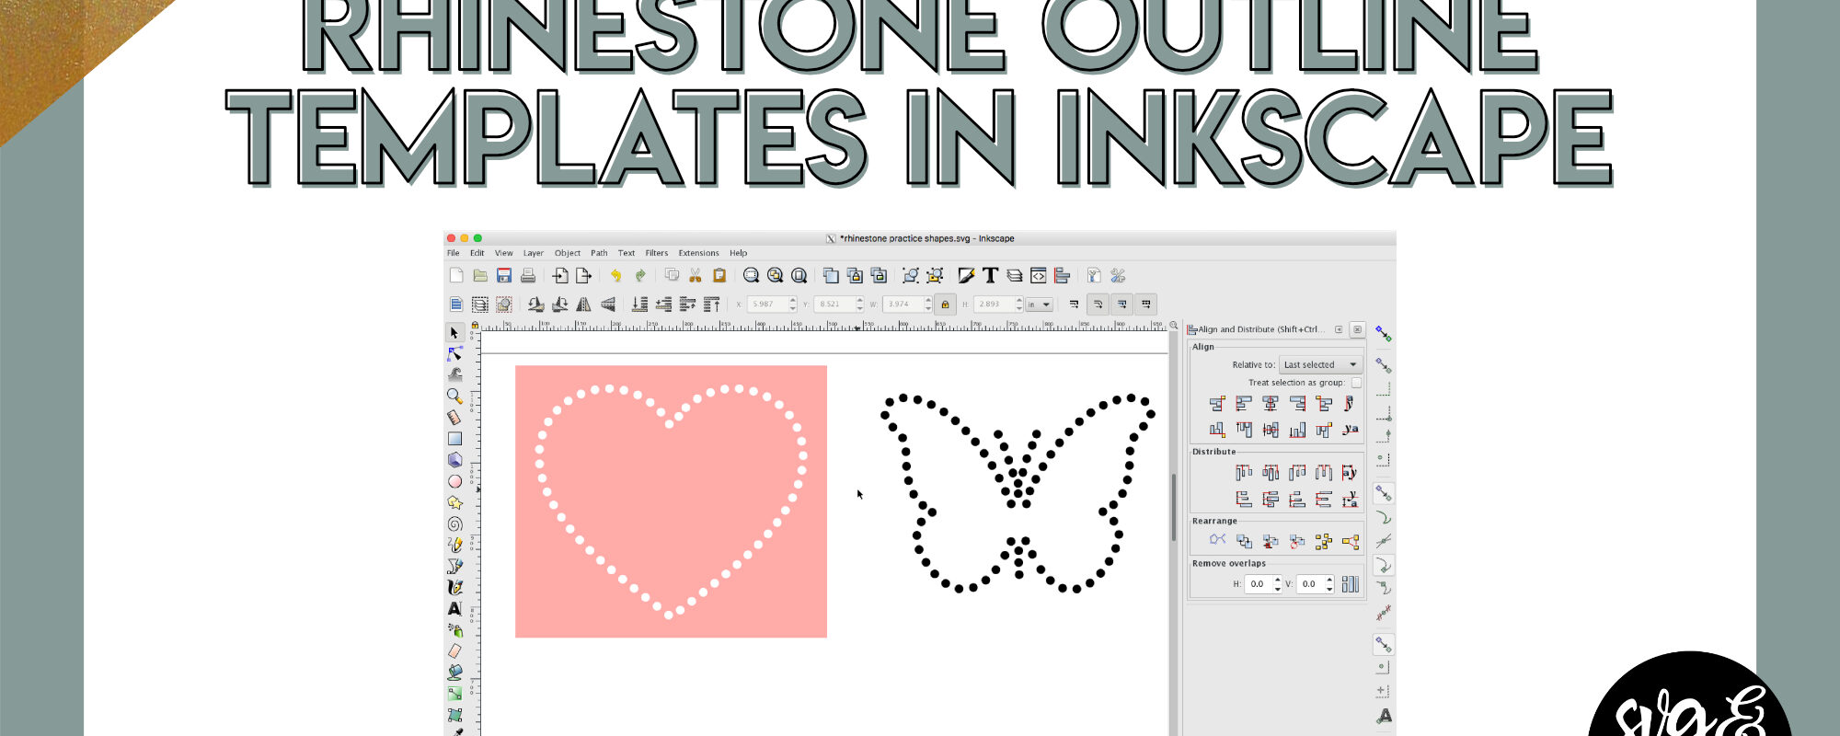Toggle the width/height lock ratio button
Viewport: 1840px width, 736px height.
(x=945, y=304)
